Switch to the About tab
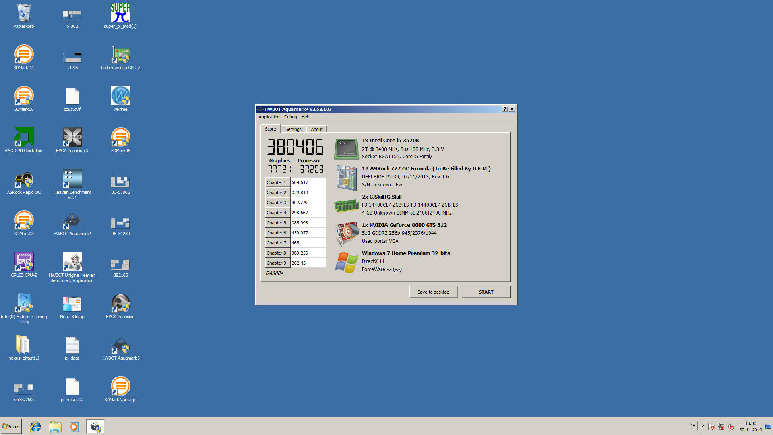 pos(317,129)
